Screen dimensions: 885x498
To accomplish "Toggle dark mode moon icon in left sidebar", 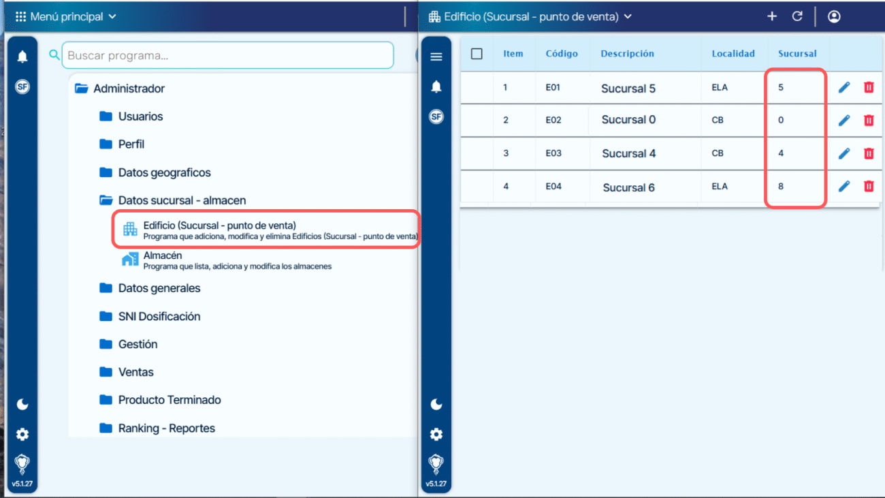I will (22, 405).
